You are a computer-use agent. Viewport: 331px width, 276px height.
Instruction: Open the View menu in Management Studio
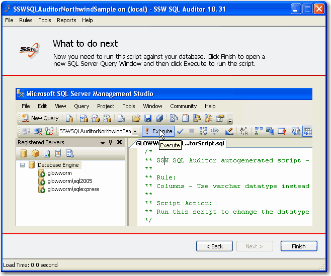pyautogui.click(x=60, y=106)
